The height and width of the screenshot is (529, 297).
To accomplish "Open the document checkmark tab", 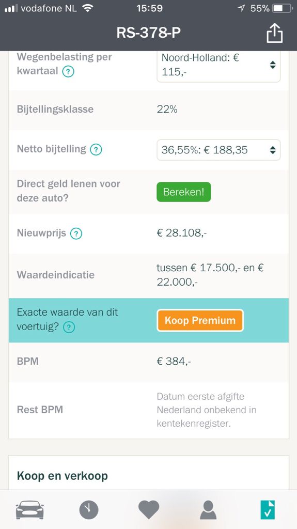I will [x=268, y=510].
